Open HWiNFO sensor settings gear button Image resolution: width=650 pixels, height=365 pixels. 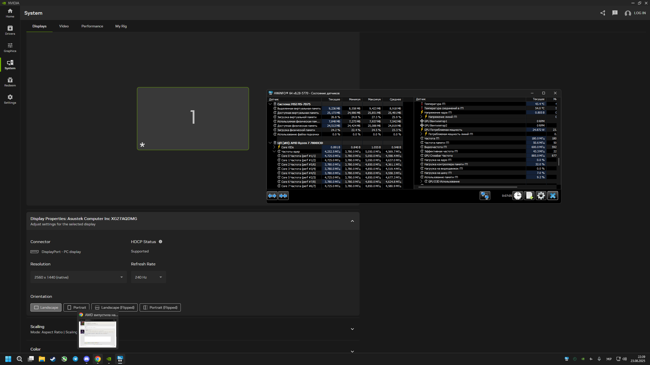click(541, 196)
